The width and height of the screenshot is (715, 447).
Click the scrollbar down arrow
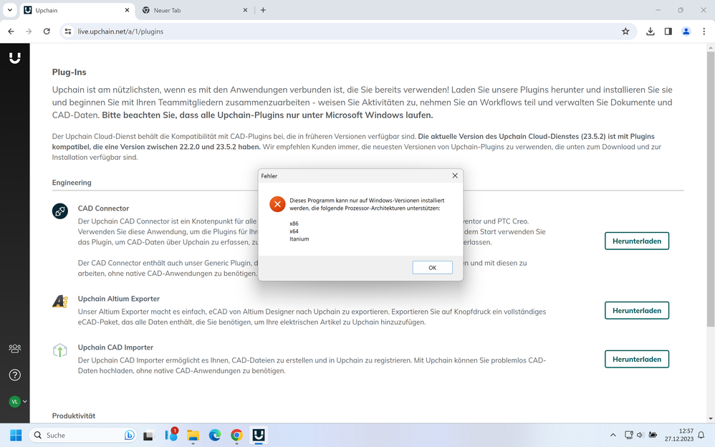[711, 418]
